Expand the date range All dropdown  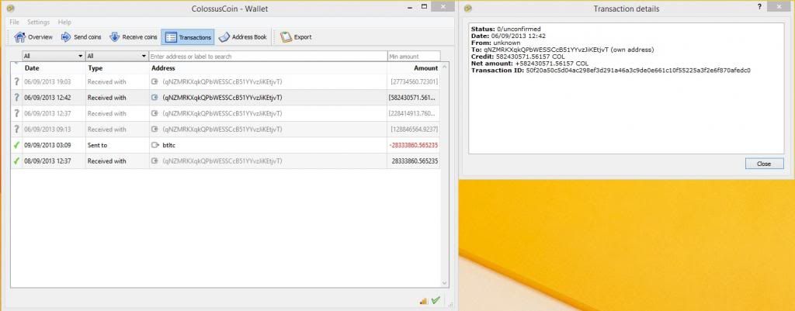pos(54,56)
